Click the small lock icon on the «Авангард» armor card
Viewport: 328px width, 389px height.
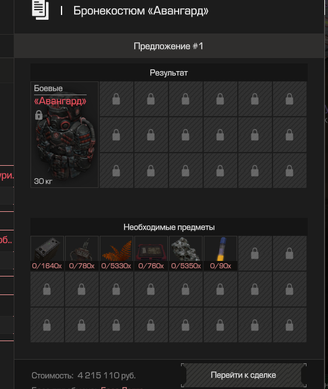coord(39,115)
